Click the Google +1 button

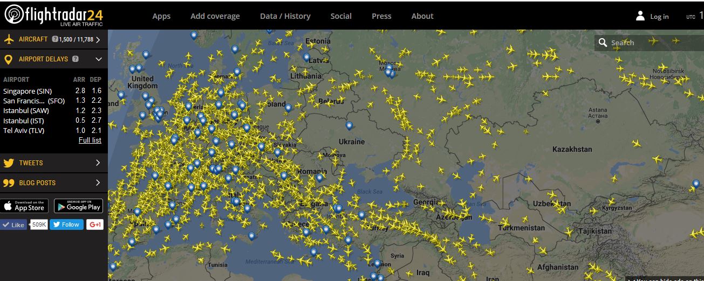pos(95,224)
